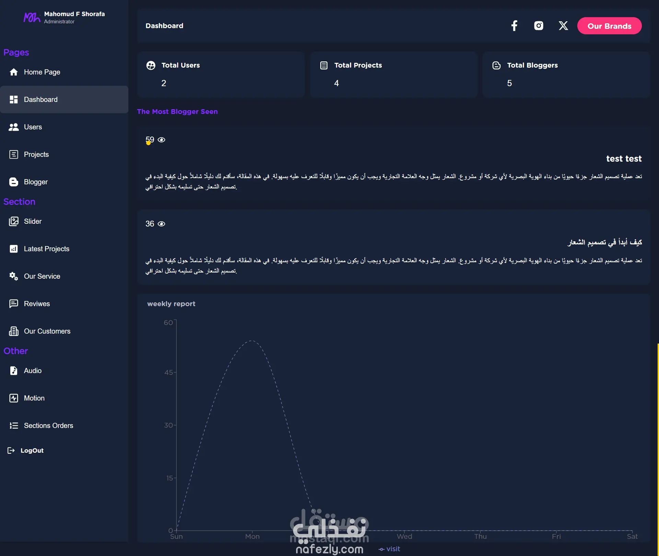Click the Mon label on the weekly chart

tap(252, 536)
